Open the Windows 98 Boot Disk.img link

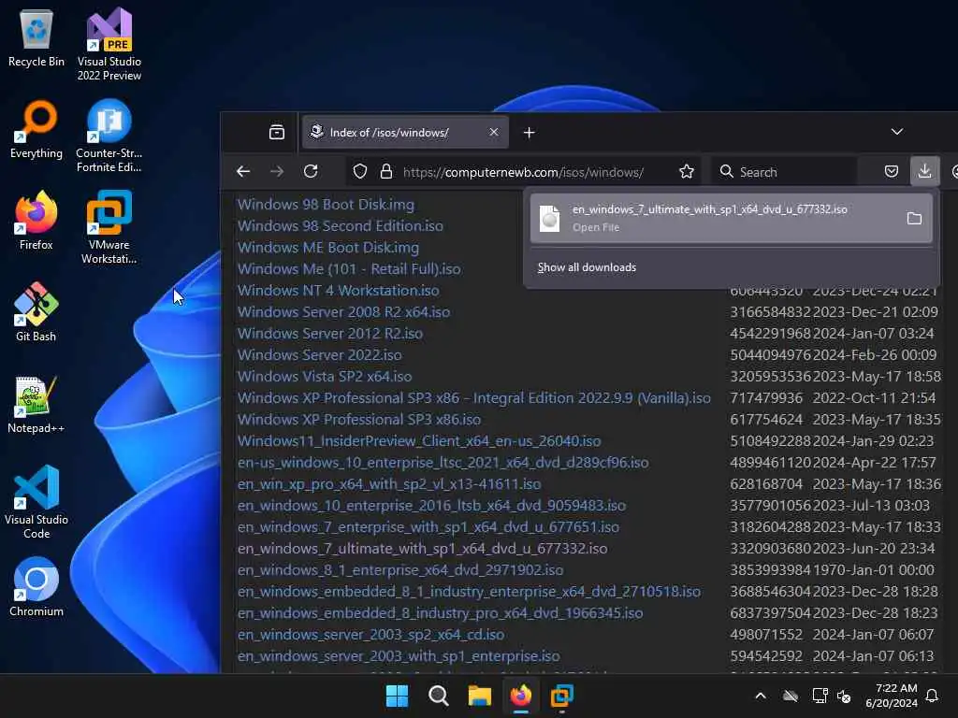point(326,205)
